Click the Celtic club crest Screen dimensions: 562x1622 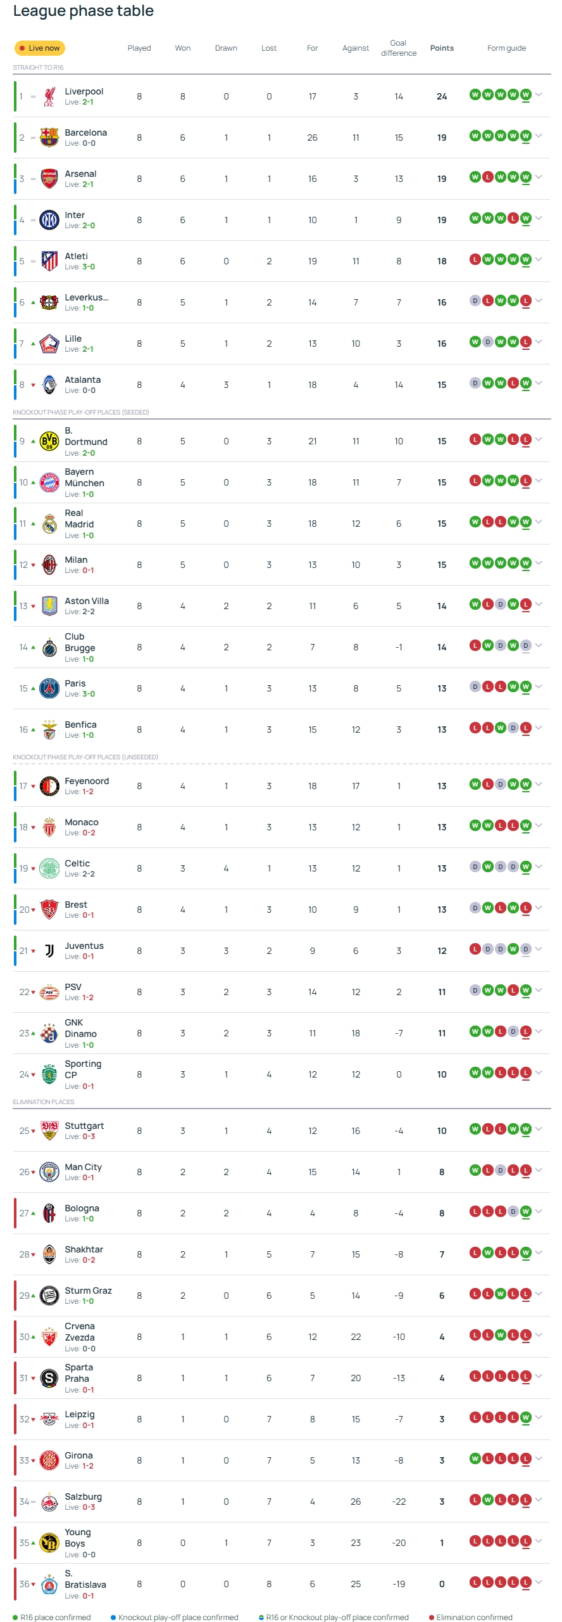[x=49, y=868]
